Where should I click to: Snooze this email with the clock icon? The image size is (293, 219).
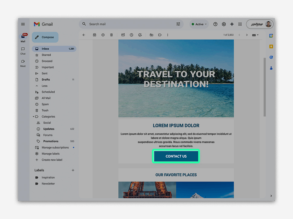coord(131,35)
